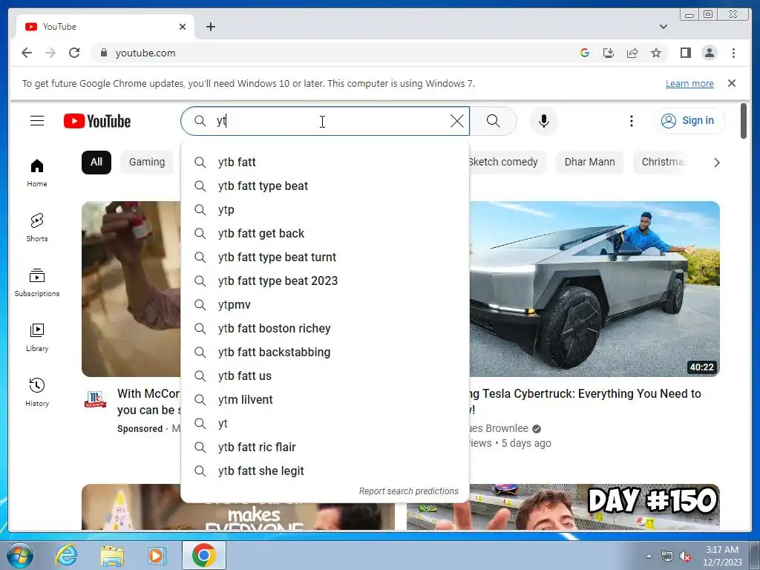This screenshot has height=570, width=760.
Task: Switch to the YouTube browser tab
Action: (105, 27)
